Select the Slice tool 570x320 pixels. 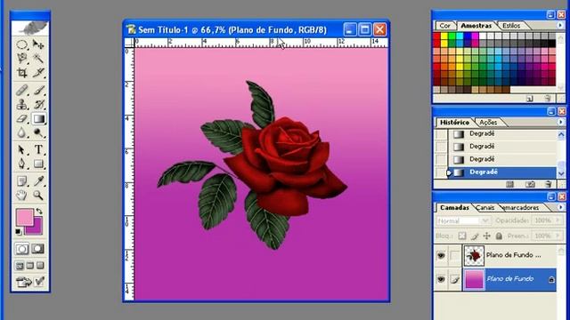coord(38,72)
